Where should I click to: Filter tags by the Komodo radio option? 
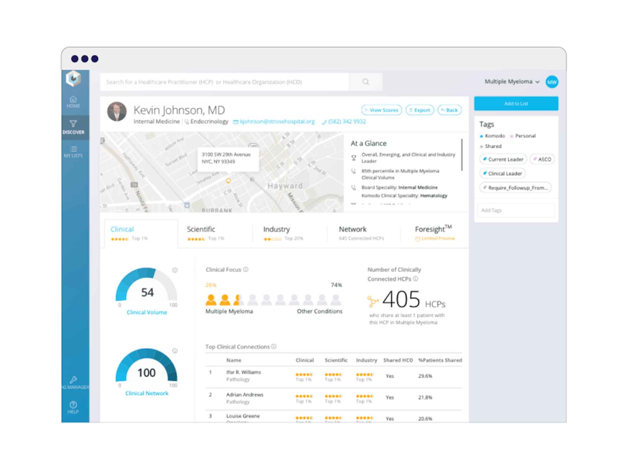click(481, 136)
